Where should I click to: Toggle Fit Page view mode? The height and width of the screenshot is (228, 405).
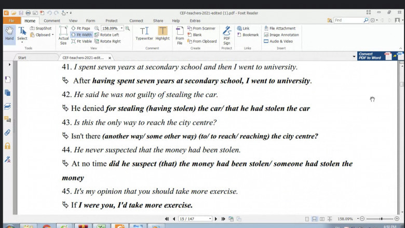(x=80, y=28)
